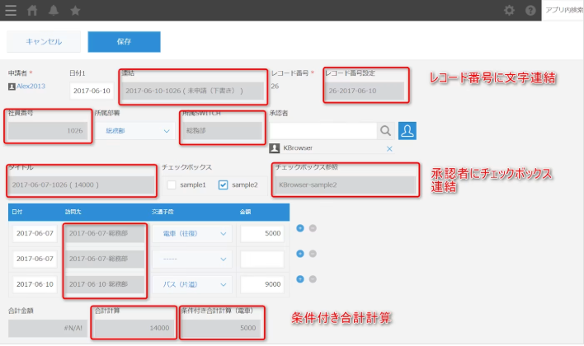Viewport: 584px width, 346px height.
Task: Open settings gear icon
Action: point(509,10)
